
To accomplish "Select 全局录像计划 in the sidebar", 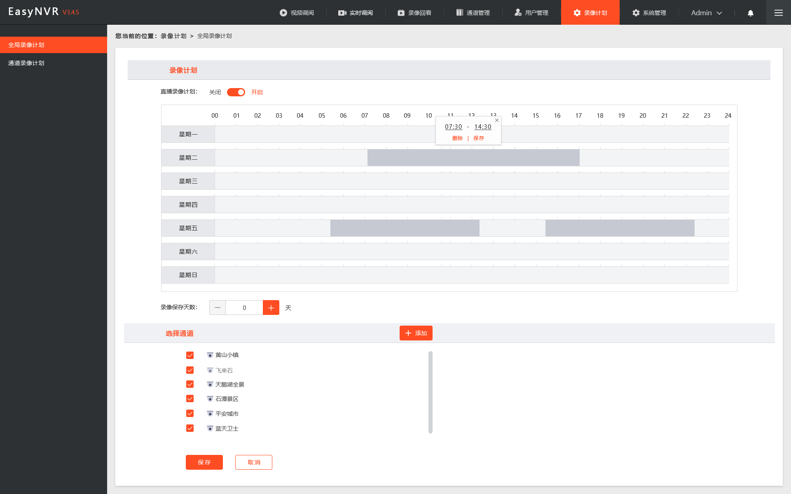I will 26,44.
